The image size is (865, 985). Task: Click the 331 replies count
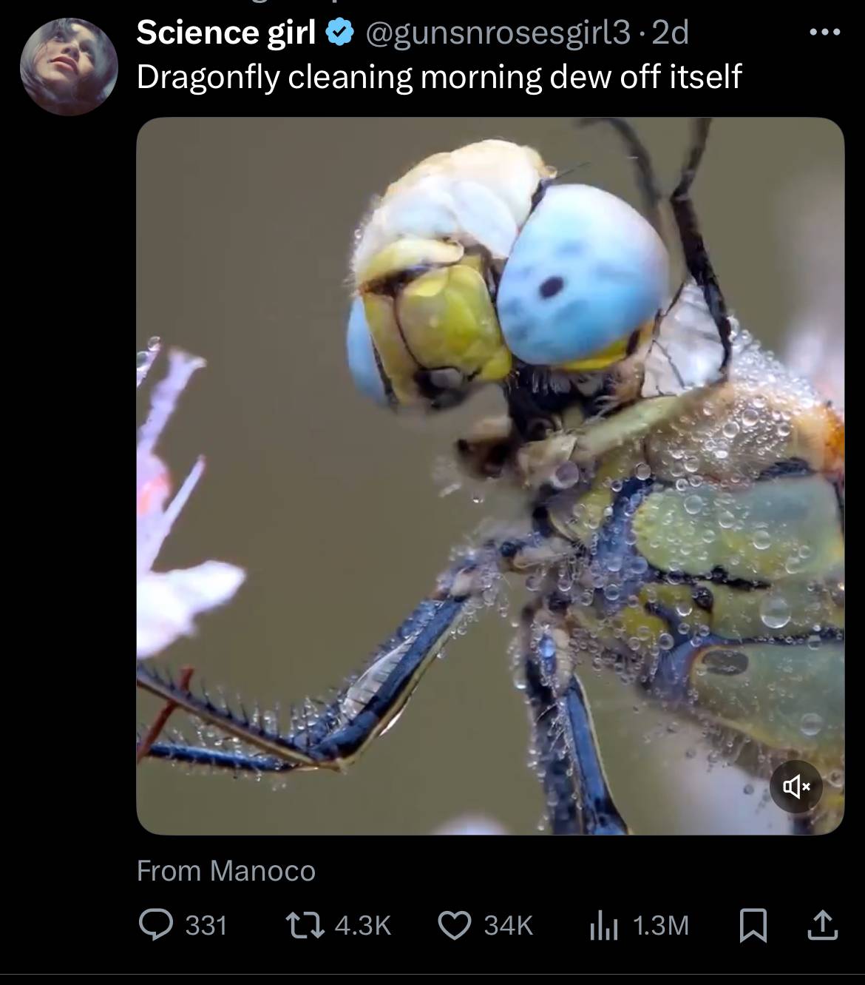[206, 926]
